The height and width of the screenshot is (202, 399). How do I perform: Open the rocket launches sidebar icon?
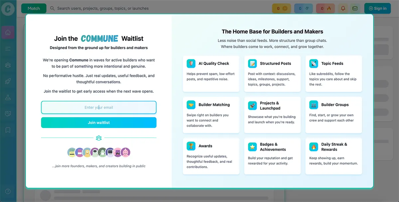[x=8, y=81]
